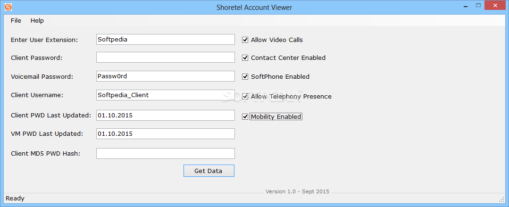Screen dimensions: 509x207
Task: Select the Voicemail Password input field
Action: tap(166, 76)
